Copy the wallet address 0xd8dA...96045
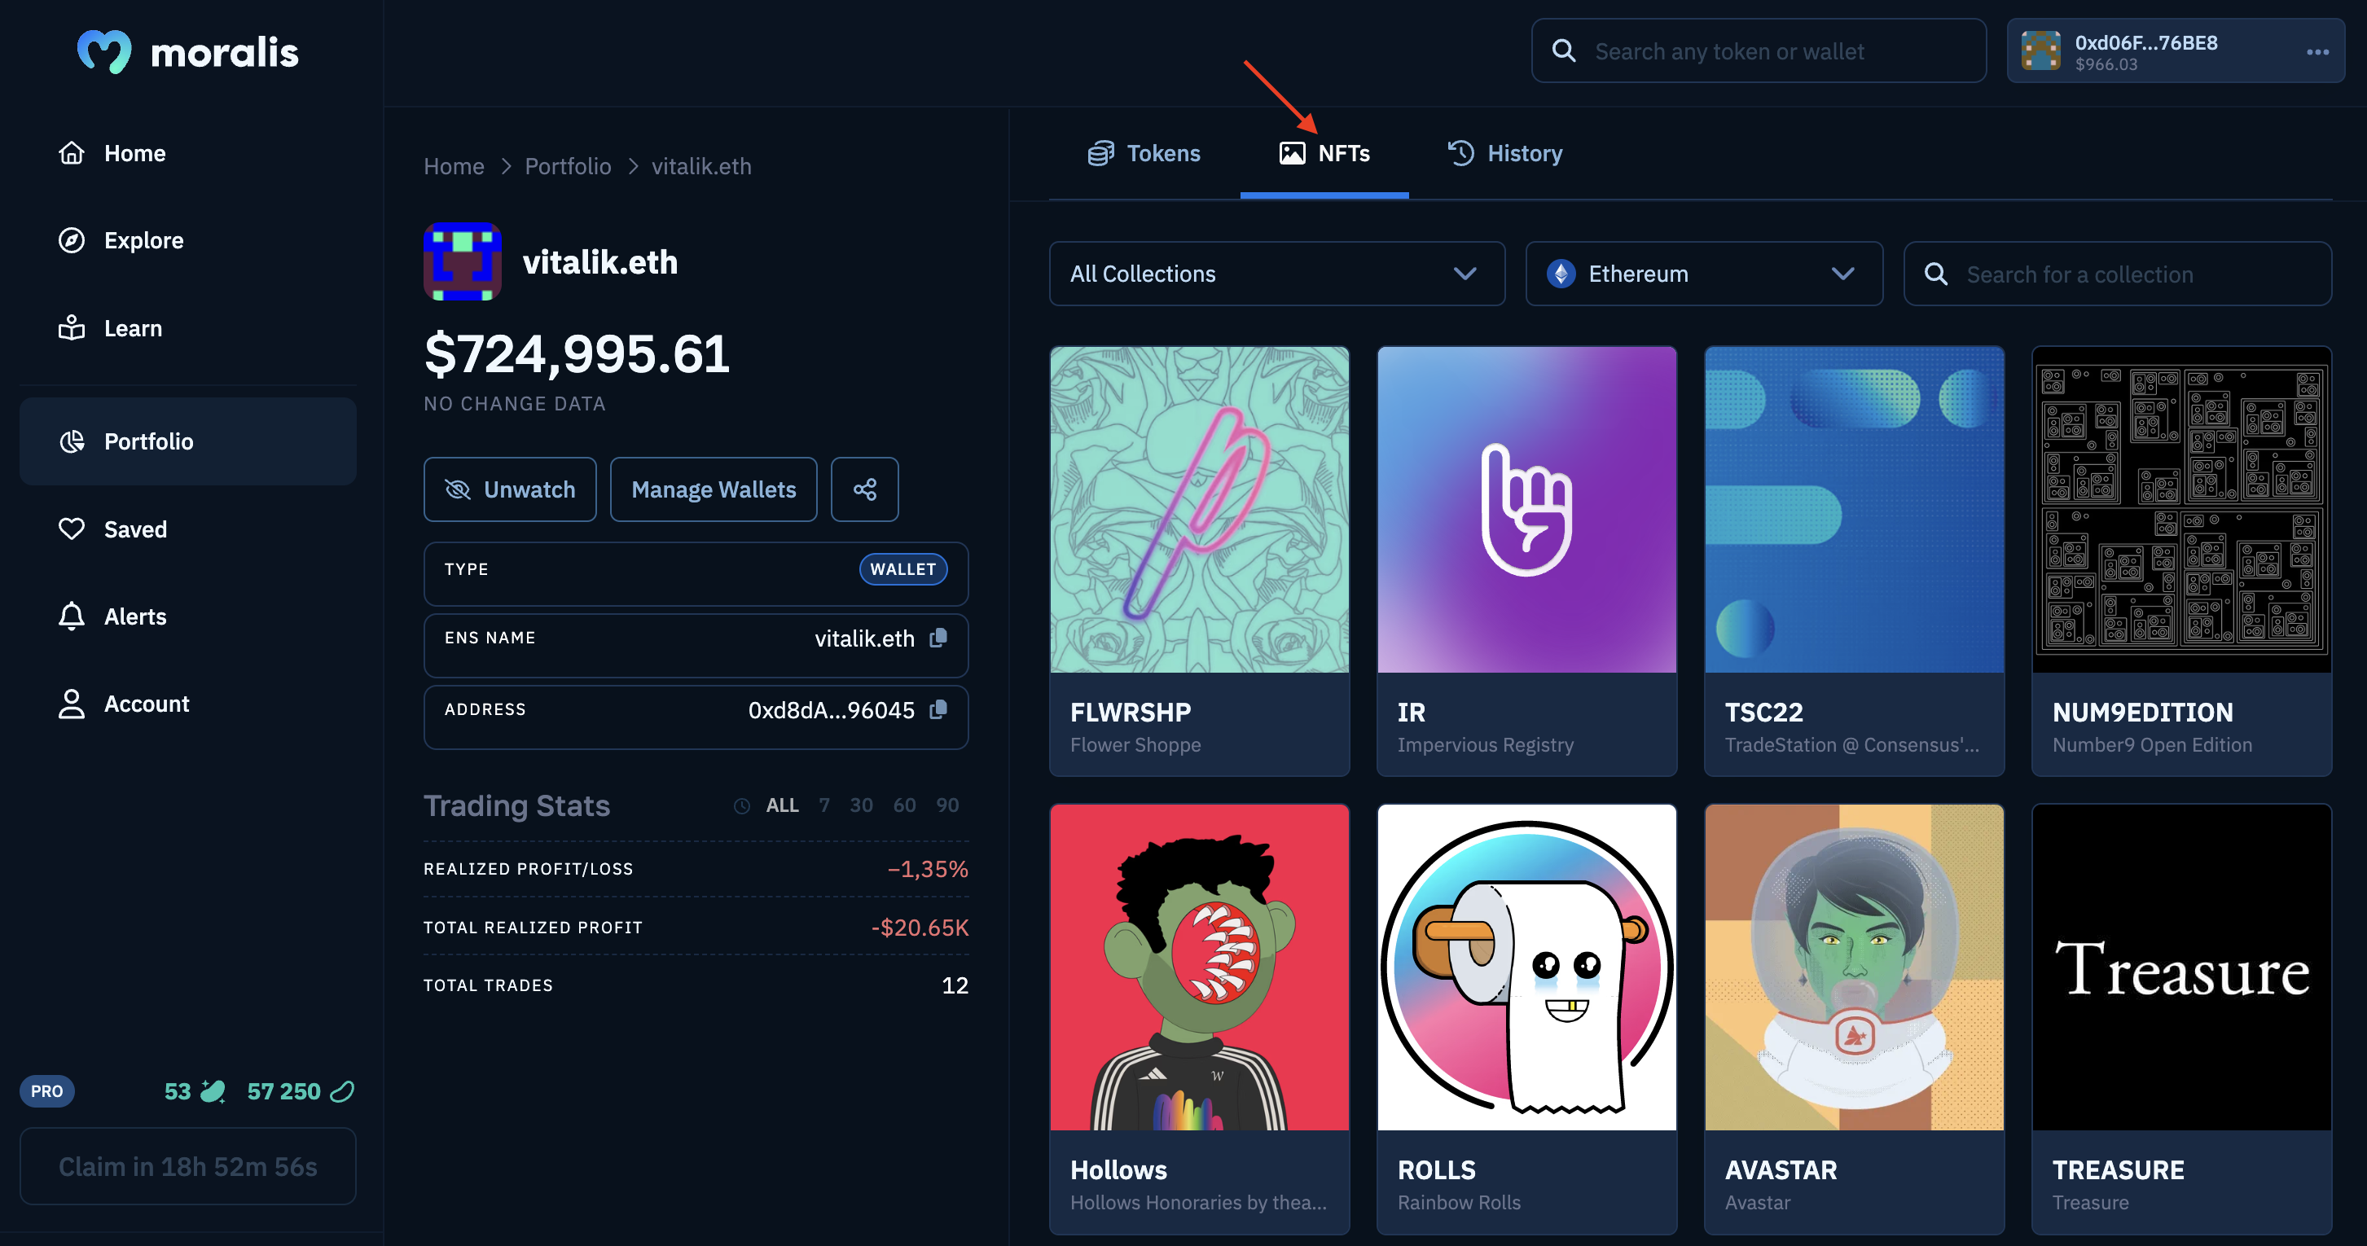 pyautogui.click(x=938, y=709)
